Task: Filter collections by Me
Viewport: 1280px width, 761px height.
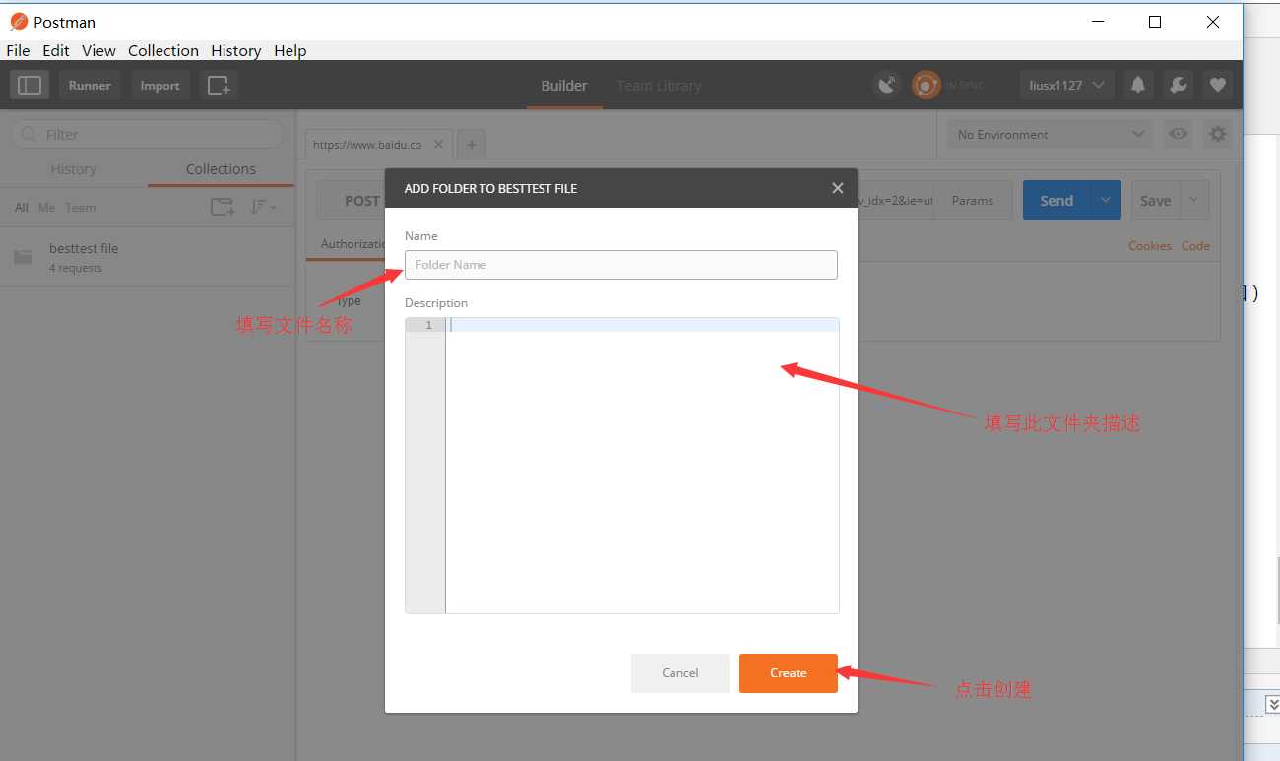Action: click(47, 208)
